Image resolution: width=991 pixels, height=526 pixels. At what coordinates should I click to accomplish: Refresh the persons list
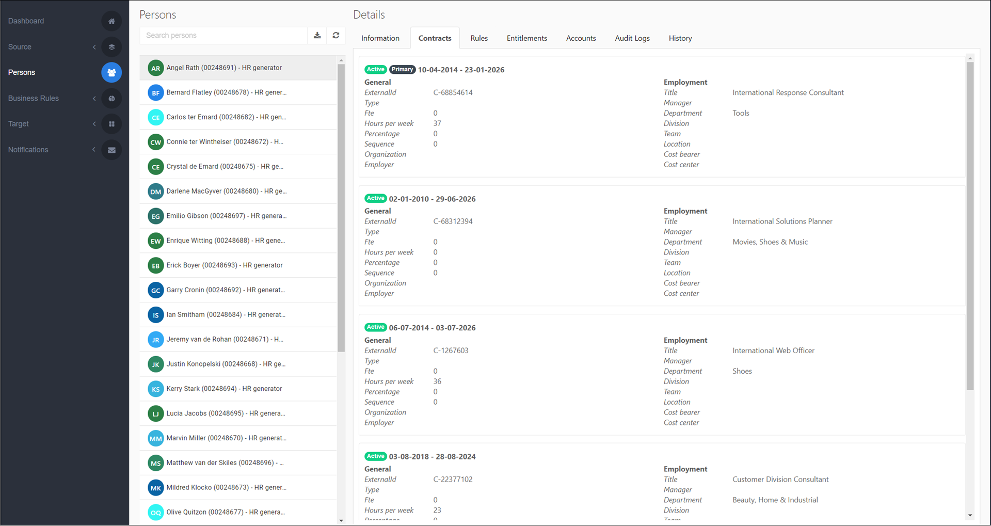tap(336, 35)
